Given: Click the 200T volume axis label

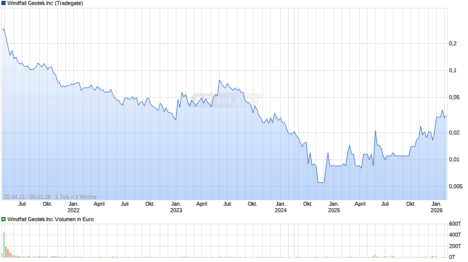Looking at the screenshot, I should (x=455, y=246).
